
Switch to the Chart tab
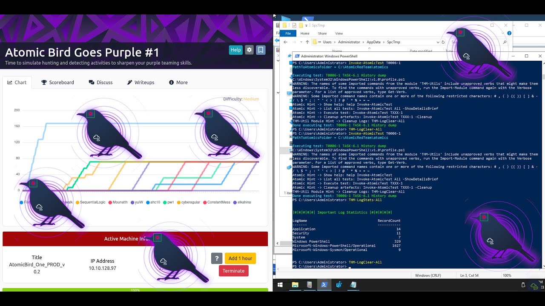(x=17, y=82)
